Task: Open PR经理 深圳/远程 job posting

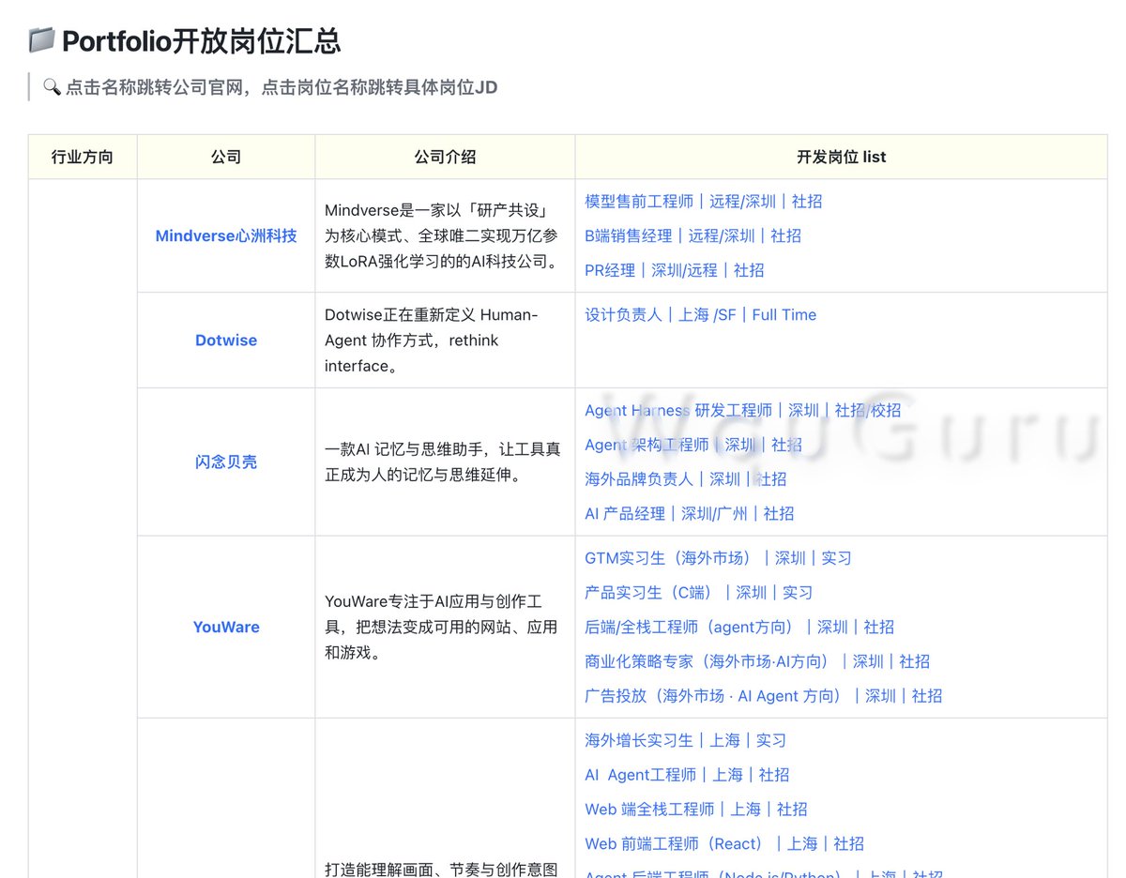Action: (674, 270)
